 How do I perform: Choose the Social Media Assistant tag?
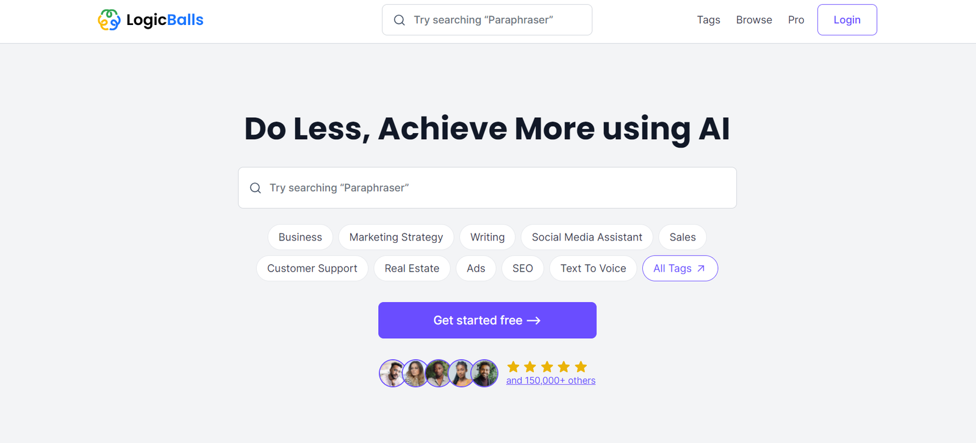(x=587, y=237)
